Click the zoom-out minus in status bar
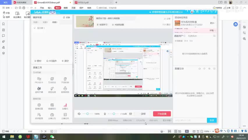This screenshot has height=140, width=248. pos(213,131)
